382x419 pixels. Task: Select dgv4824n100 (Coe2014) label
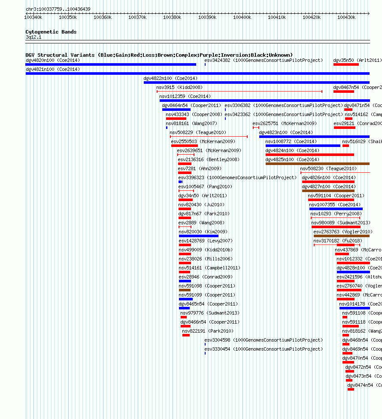[x=292, y=151]
